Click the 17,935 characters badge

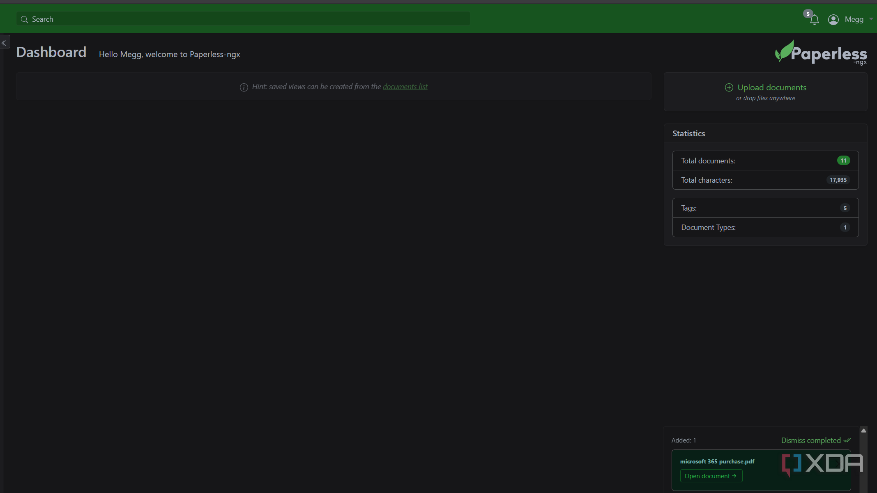coord(838,180)
